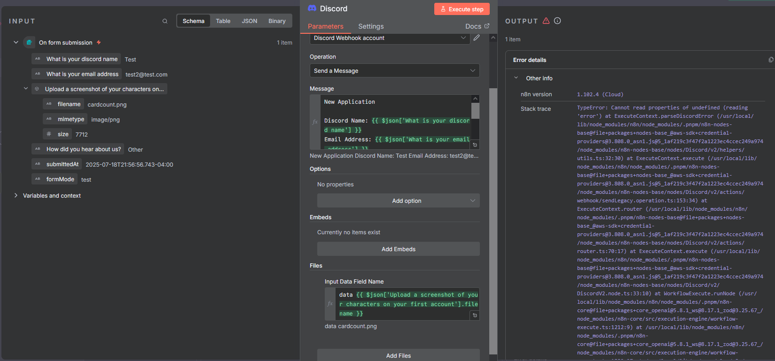Click the filename field pill

[63, 104]
